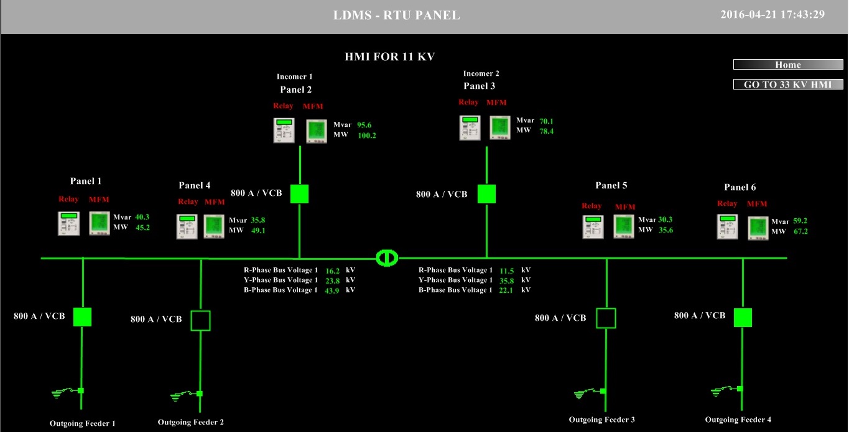Click the bus coupler icon on the 11 kV bus
The width and height of the screenshot is (849, 432).
point(386,257)
